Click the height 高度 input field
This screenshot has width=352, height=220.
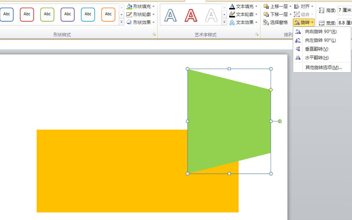345,10
